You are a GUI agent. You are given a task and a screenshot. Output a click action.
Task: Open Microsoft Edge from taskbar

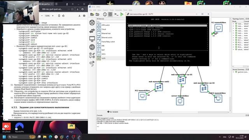(50, 137)
